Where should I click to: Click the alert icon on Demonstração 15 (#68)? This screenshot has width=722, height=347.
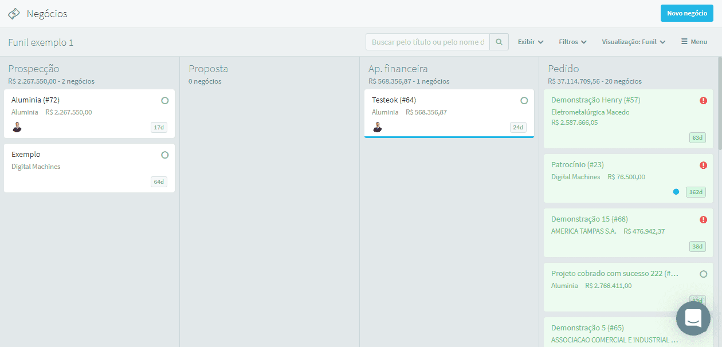point(703,219)
